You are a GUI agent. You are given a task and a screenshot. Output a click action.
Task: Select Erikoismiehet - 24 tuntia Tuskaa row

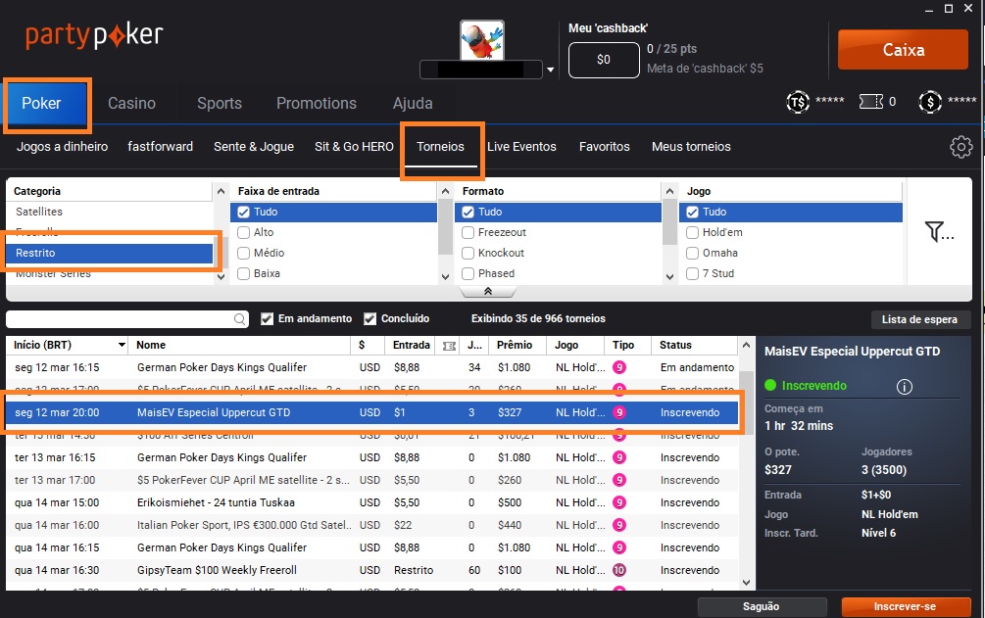(x=371, y=502)
